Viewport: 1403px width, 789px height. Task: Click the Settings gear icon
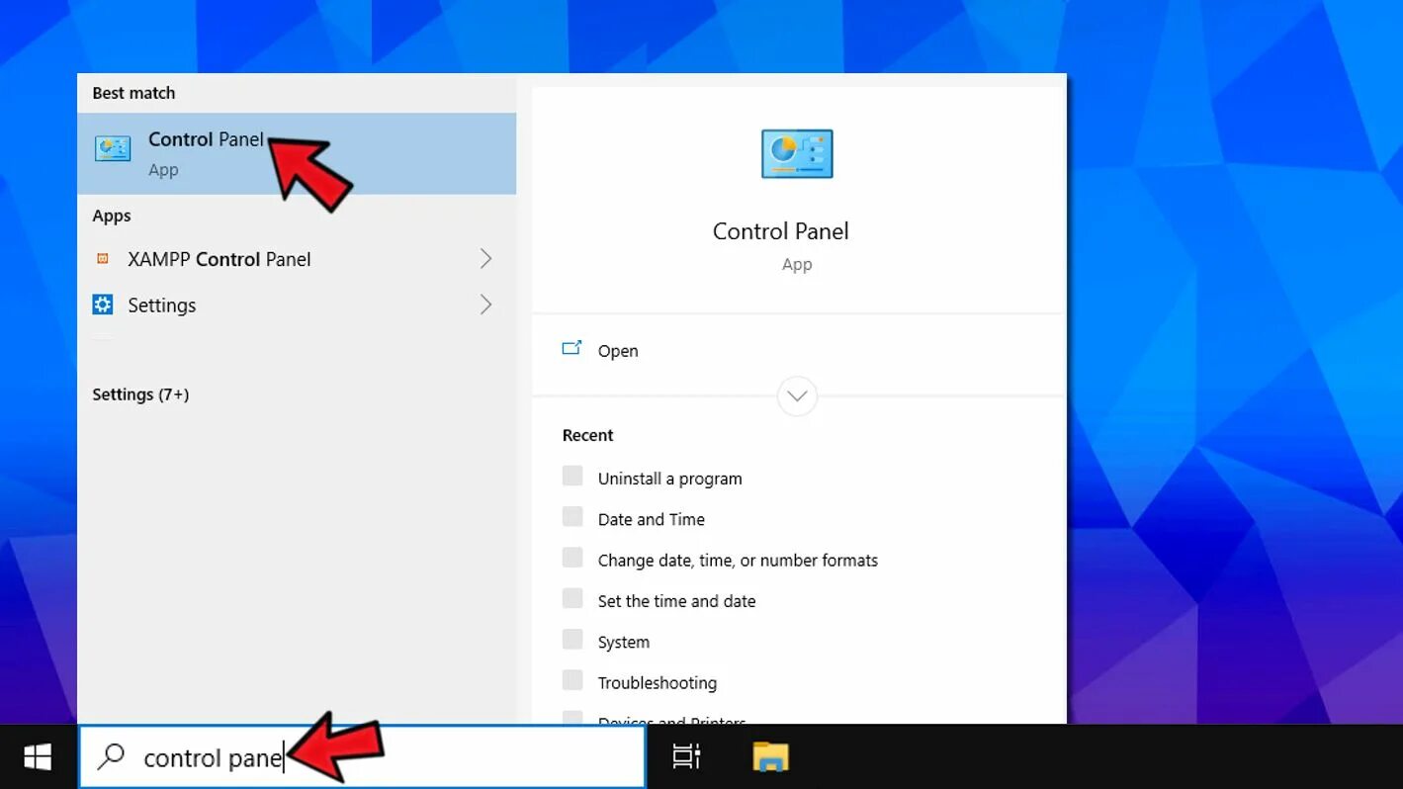pos(103,305)
